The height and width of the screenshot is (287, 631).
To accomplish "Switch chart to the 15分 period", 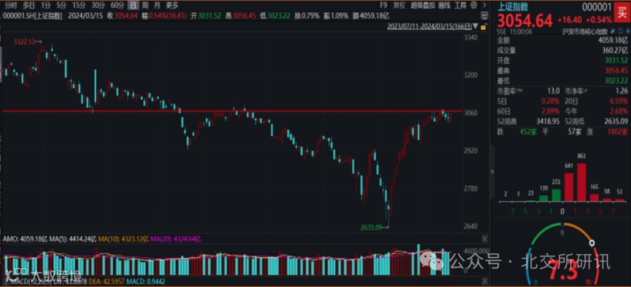I will 78,5.
